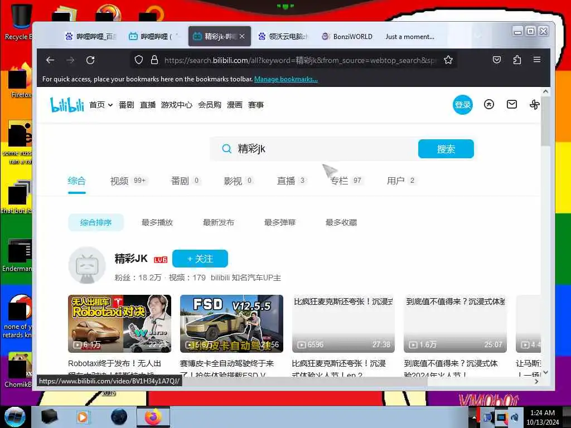Go back using Firefox back arrow
The width and height of the screenshot is (571, 428).
(x=50, y=60)
